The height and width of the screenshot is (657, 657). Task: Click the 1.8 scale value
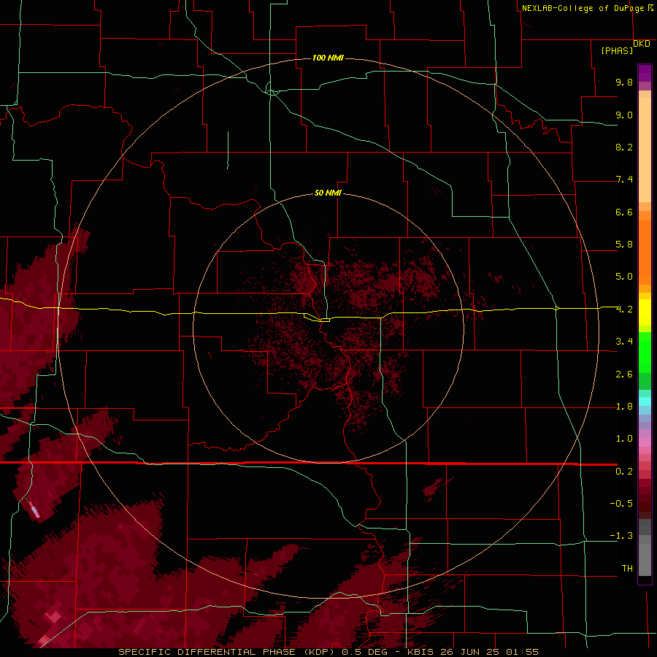tap(624, 407)
